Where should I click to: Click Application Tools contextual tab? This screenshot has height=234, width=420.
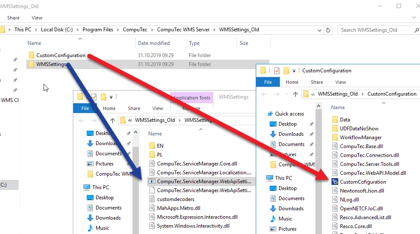(191, 98)
